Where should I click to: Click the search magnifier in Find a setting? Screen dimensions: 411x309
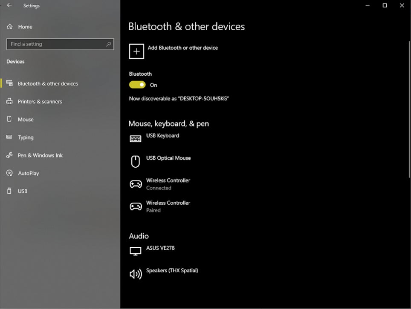pos(109,44)
